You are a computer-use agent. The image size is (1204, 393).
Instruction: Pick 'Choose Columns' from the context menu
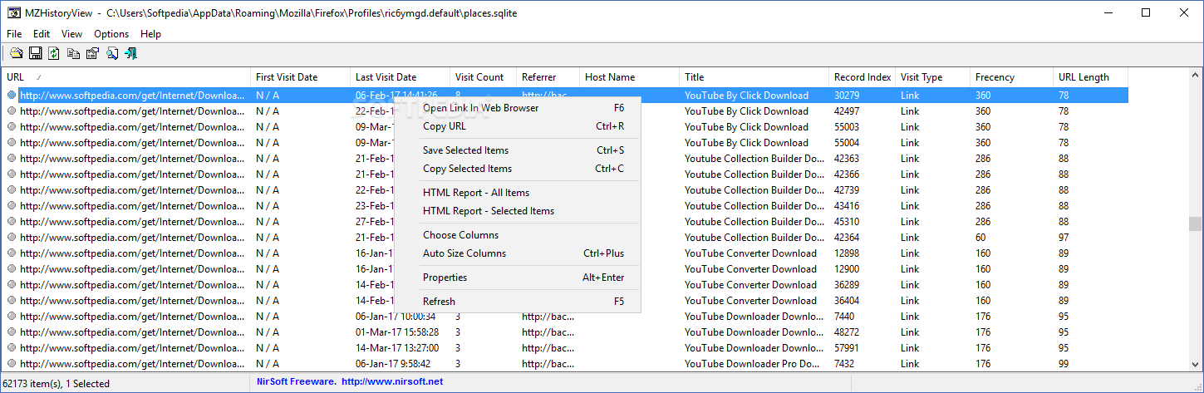(460, 235)
